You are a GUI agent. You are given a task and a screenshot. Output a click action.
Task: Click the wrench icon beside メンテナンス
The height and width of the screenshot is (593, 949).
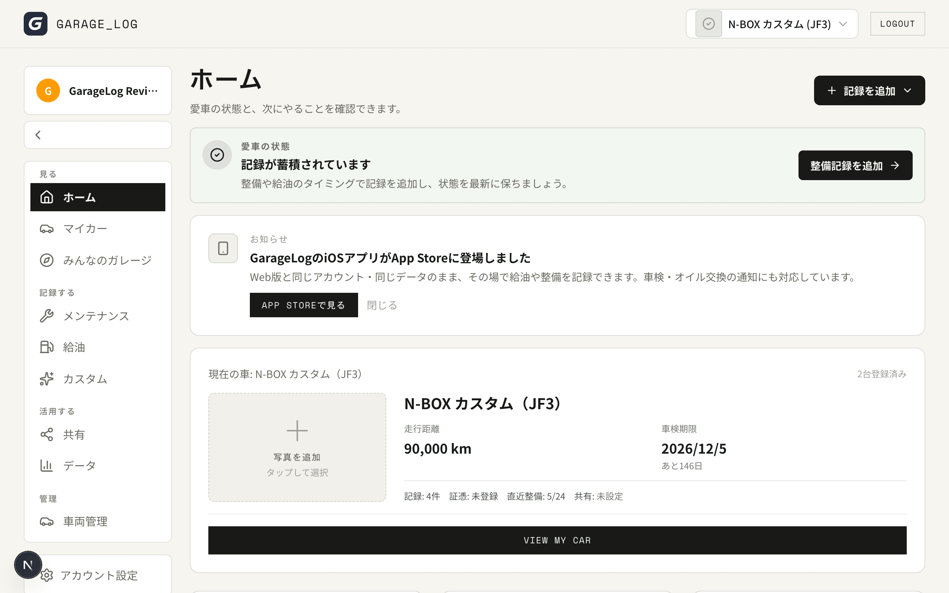click(x=47, y=316)
